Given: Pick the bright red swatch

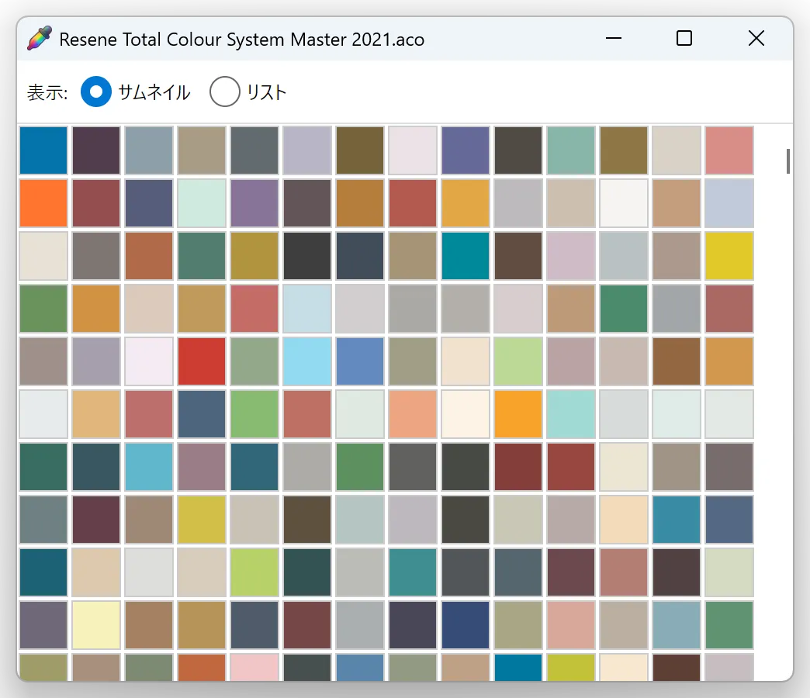Looking at the screenshot, I should click(202, 361).
